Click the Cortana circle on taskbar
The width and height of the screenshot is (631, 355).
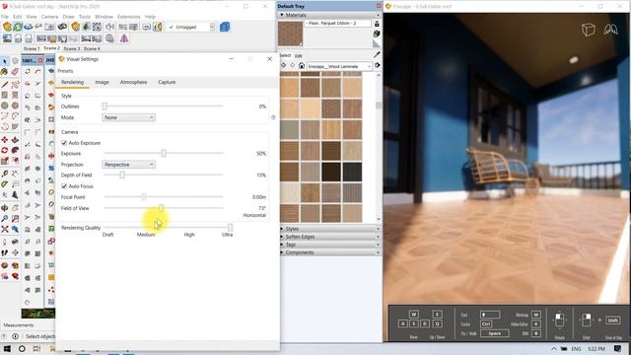[22, 348]
